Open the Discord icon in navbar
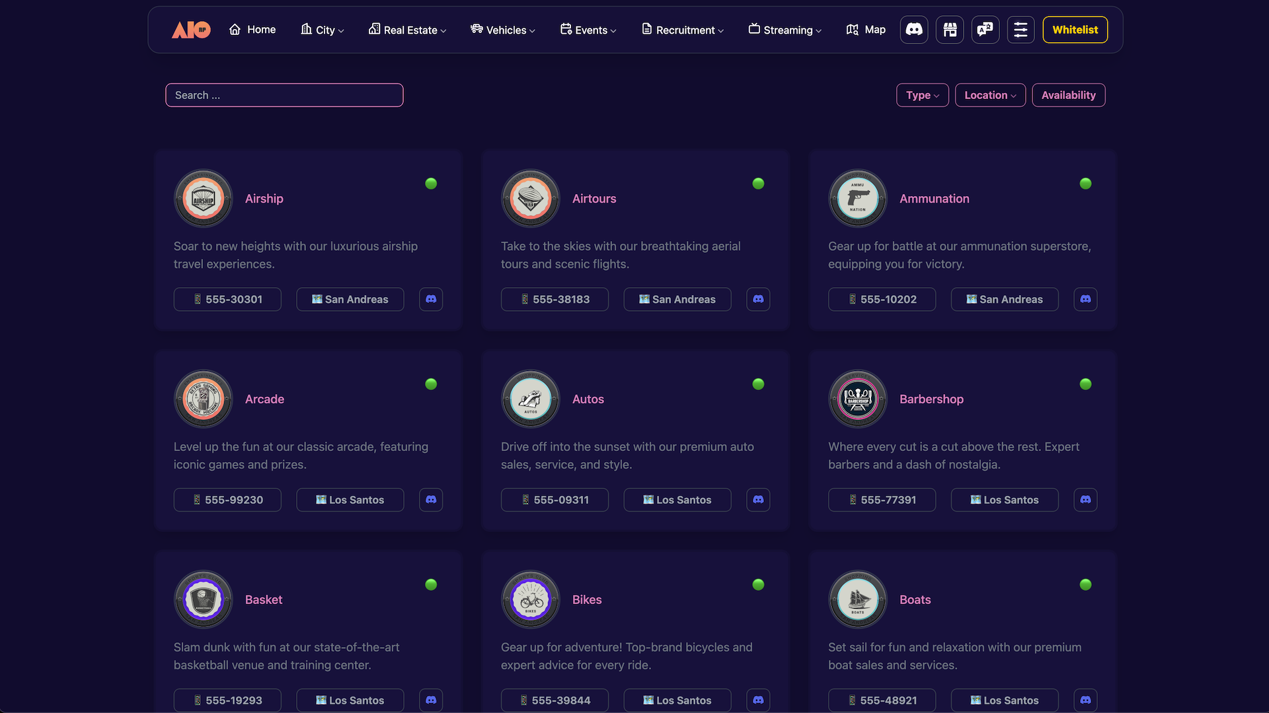The width and height of the screenshot is (1269, 713). click(914, 30)
